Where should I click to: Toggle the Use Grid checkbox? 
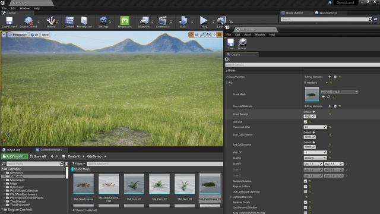click(x=305, y=122)
